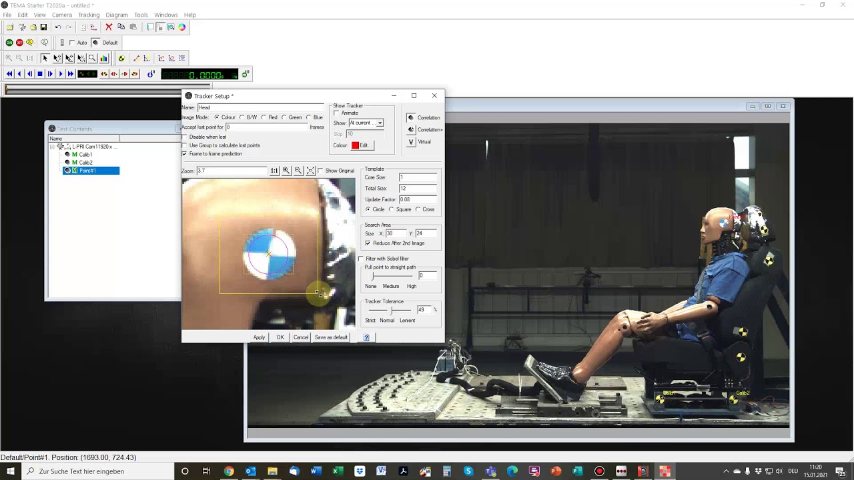This screenshot has width=854, height=480.
Task: Select Cross template shape radio
Action: [x=418, y=209]
